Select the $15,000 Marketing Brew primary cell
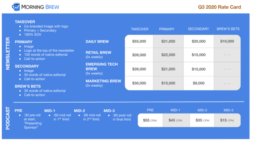 (168, 83)
